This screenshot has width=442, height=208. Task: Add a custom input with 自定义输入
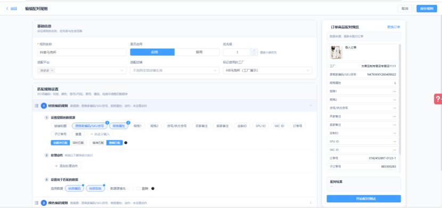click(100, 134)
